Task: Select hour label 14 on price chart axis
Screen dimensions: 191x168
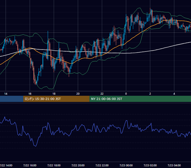Action: pyautogui.click(x=6, y=94)
